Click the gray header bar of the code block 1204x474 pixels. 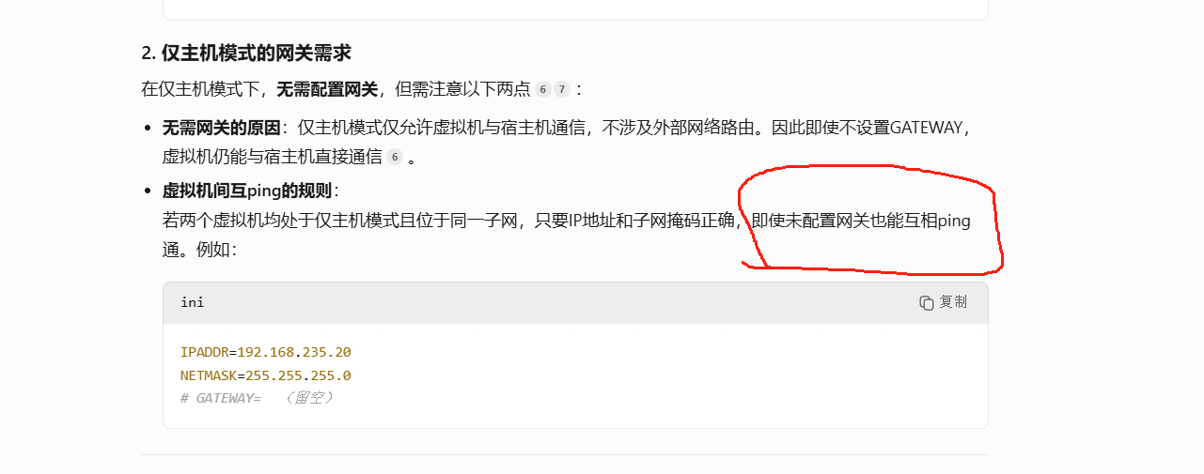click(575, 302)
